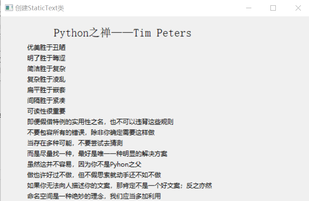Maximize the 创建StaticText类 window
This screenshot has height=201, width=309.
pyautogui.click(x=273, y=8)
